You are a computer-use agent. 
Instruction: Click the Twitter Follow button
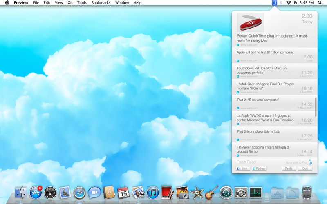click(259, 169)
